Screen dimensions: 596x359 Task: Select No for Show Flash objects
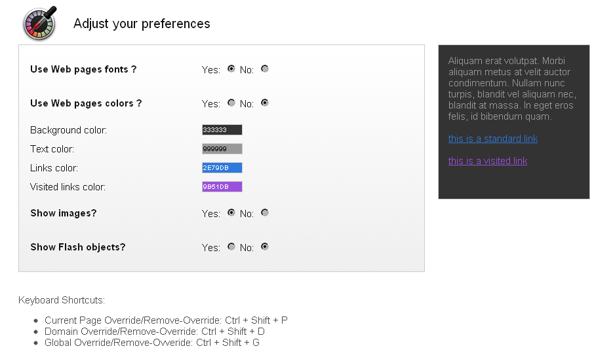point(265,247)
